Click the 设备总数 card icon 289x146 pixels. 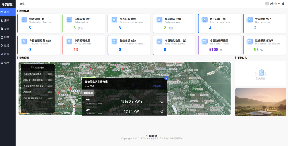click(x=24, y=20)
